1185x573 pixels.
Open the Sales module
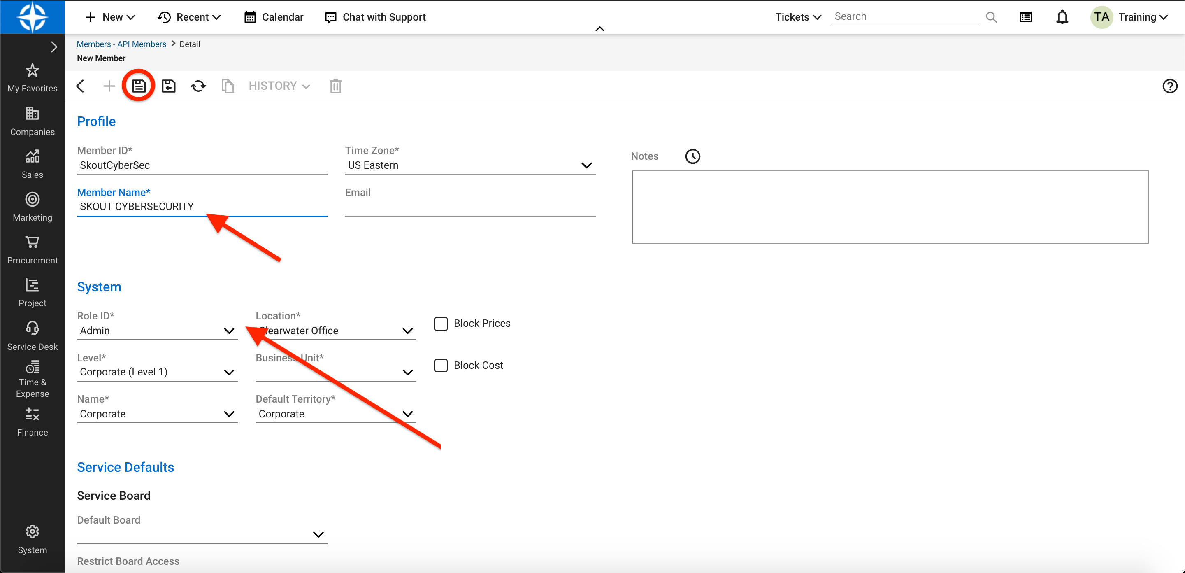coord(32,164)
